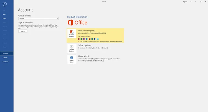Click the Outlook app icon in product list

pyautogui.click(x=87, y=39)
